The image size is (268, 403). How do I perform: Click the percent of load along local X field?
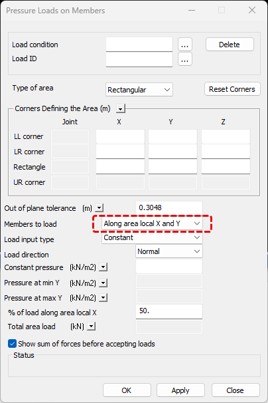(169, 311)
